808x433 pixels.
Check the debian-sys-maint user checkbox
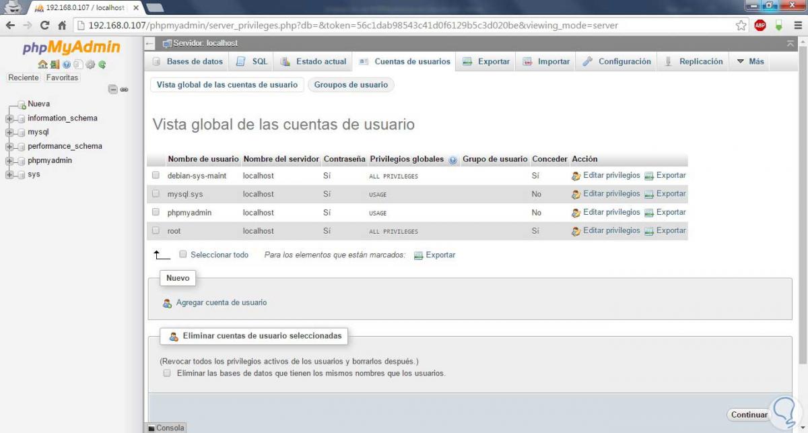156,175
